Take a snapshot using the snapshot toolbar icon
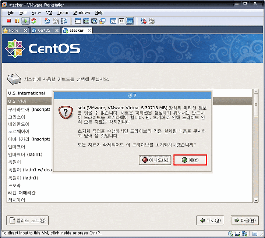This screenshot has width=265, height=238. [47, 21]
